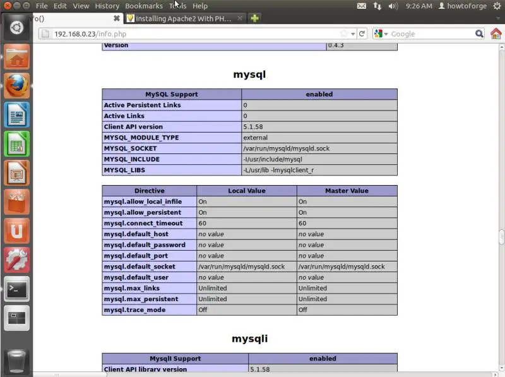This screenshot has height=377, width=505.
Task: Close the Installing Apache2 tab
Action: (x=240, y=18)
